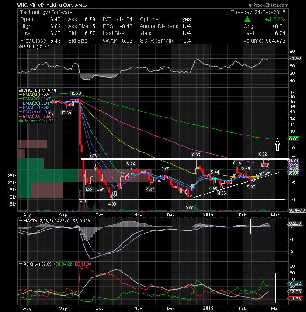
Task: Click the 71.40 RSI tag on right axis
Action: point(295,58)
